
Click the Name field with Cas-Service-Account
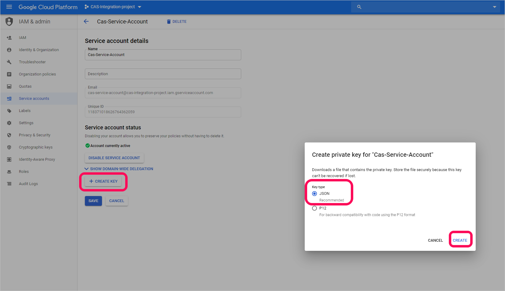[163, 55]
